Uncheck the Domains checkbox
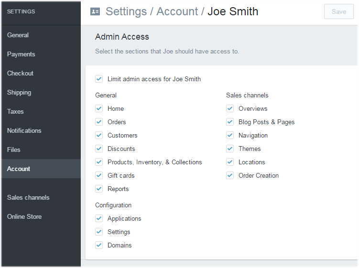The width and height of the screenshot is (359, 268). click(99, 245)
